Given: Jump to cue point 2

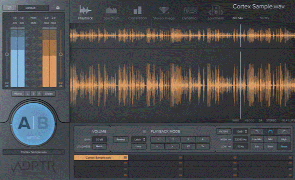Looking at the screenshot, I should (173, 139).
